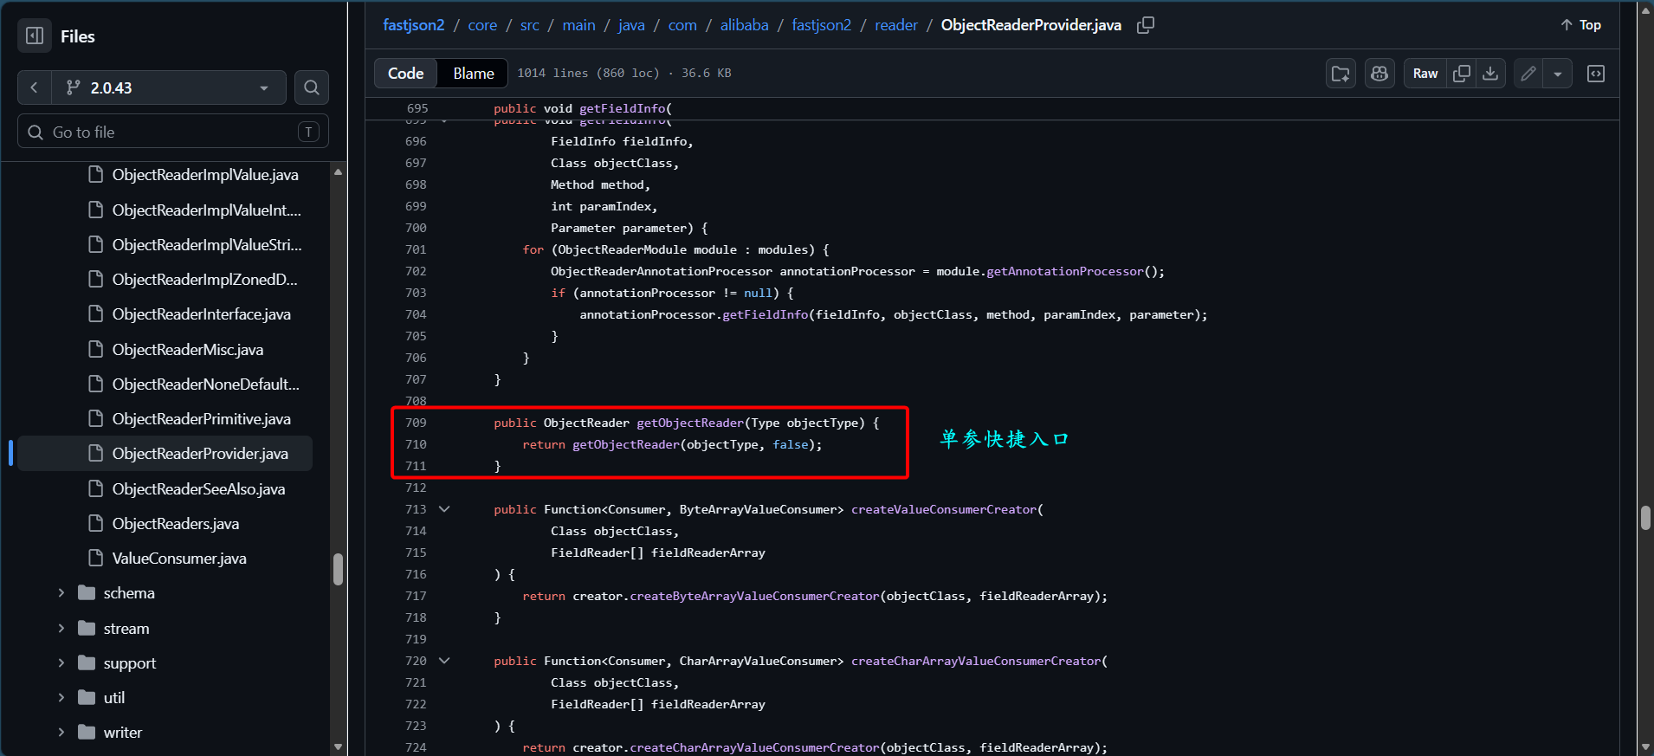Collapse the Files side panel icon
This screenshot has width=1654, height=756.
[x=35, y=36]
